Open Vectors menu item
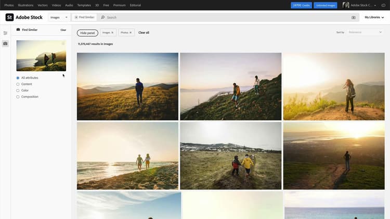This screenshot has height=219, width=390. 43,5
